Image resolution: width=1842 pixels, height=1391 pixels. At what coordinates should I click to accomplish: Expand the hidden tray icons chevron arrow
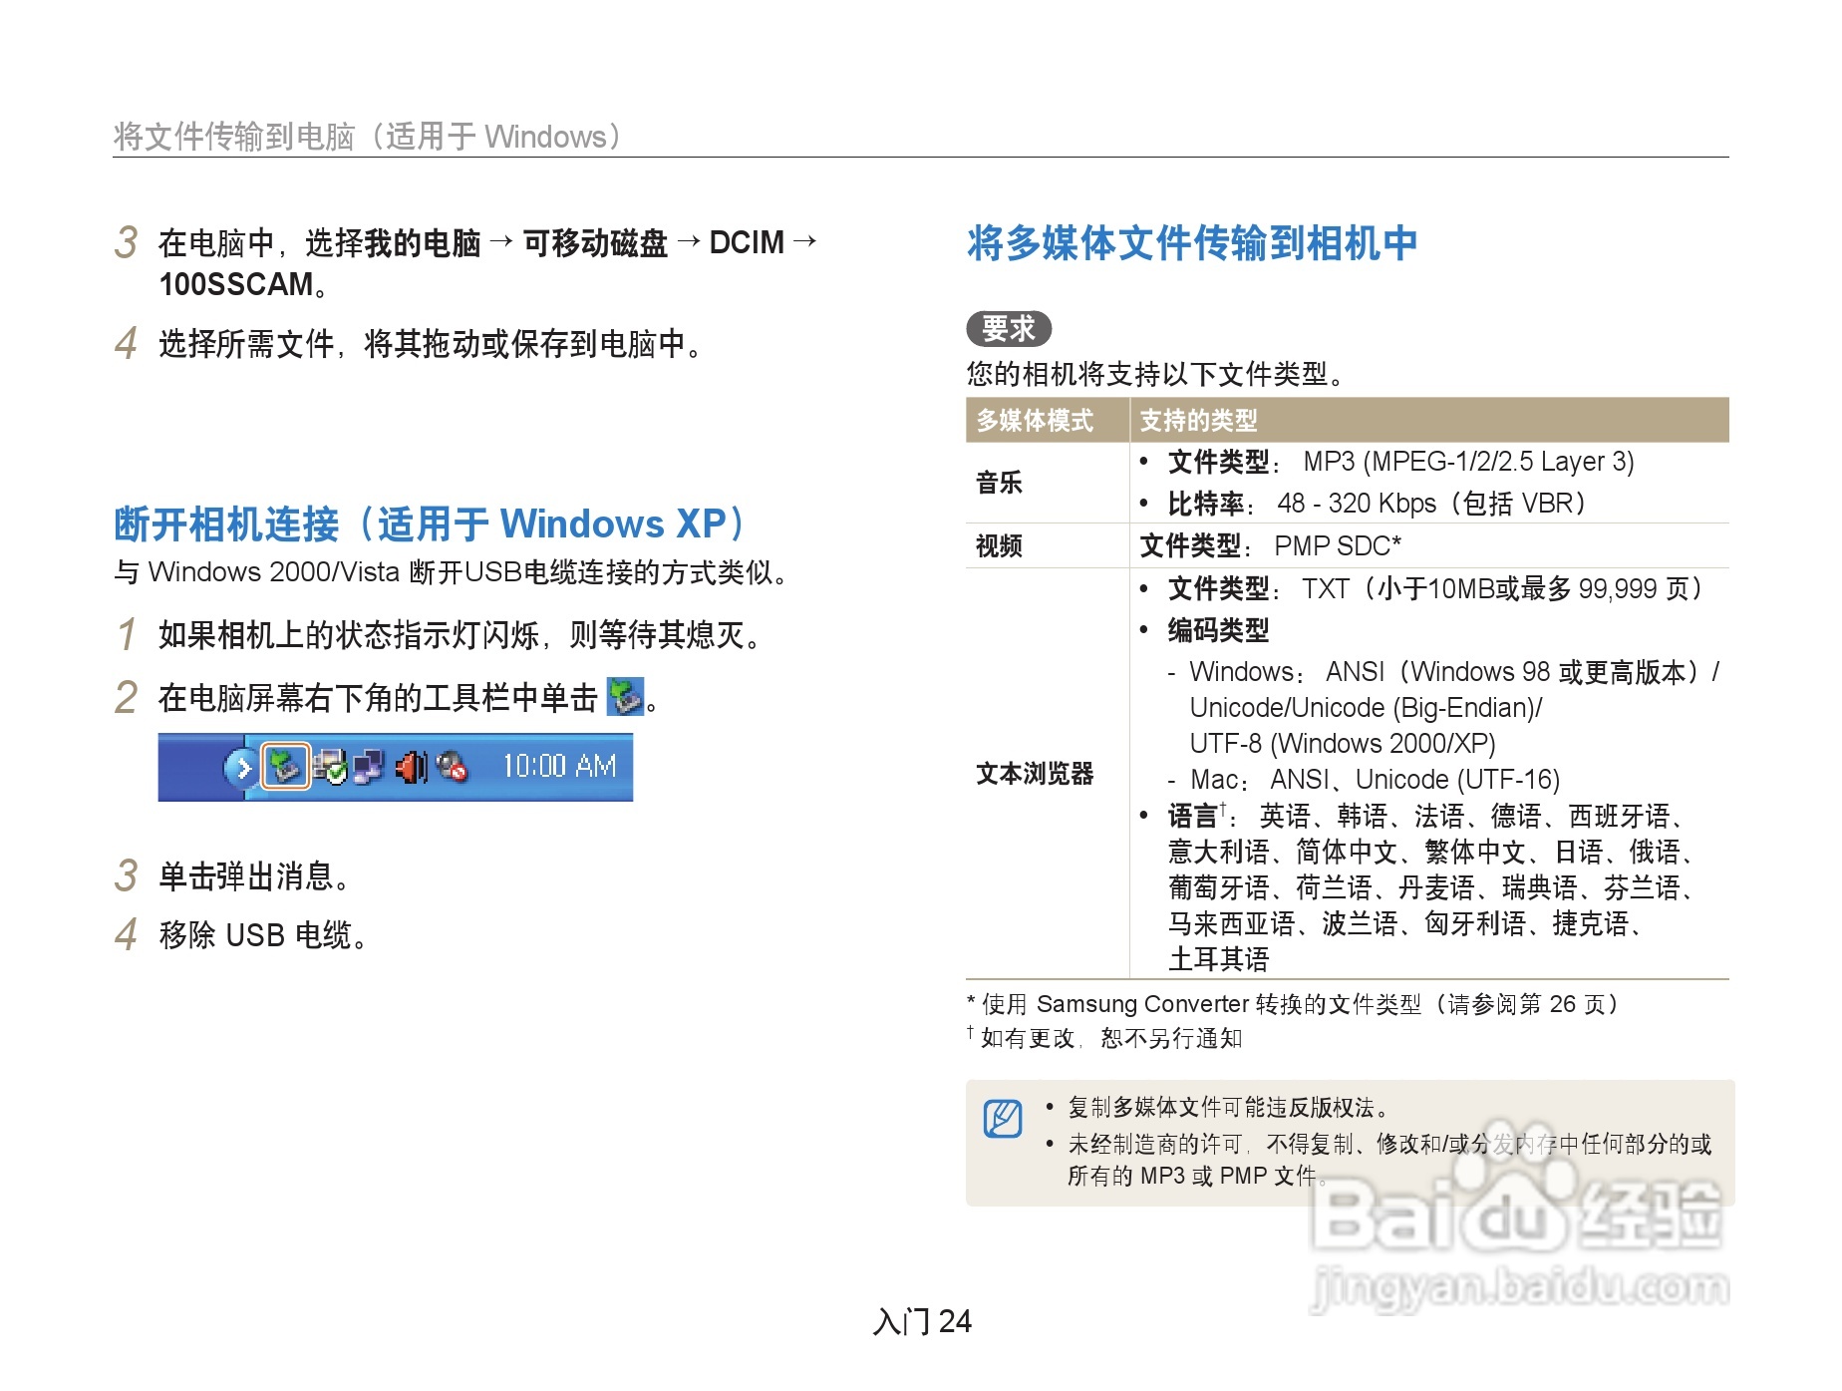point(243,766)
